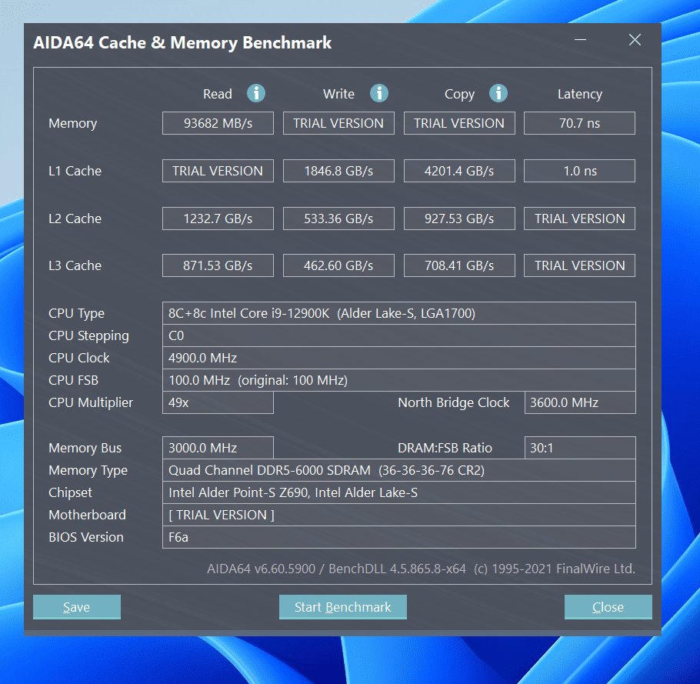
Task: Click the Copy column header label
Action: [459, 95]
